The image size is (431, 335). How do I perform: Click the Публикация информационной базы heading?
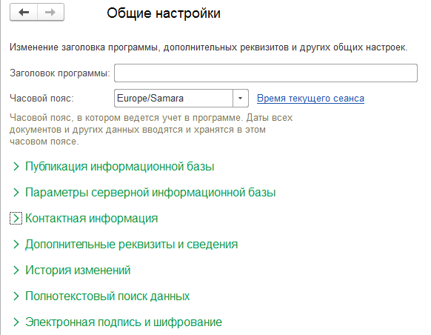119,167
